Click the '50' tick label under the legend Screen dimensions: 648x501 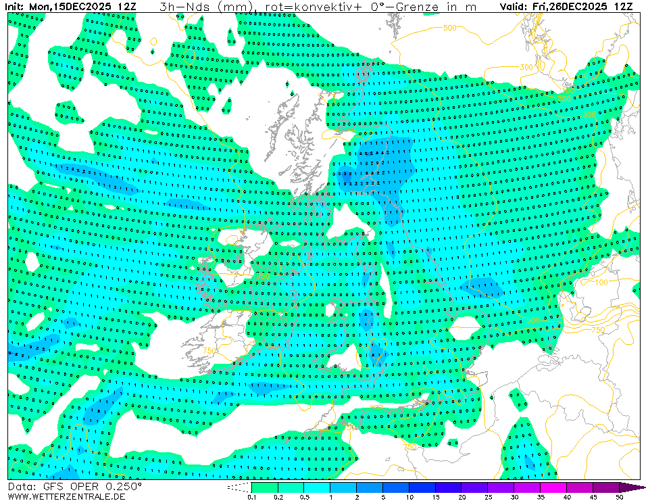pyautogui.click(x=619, y=497)
